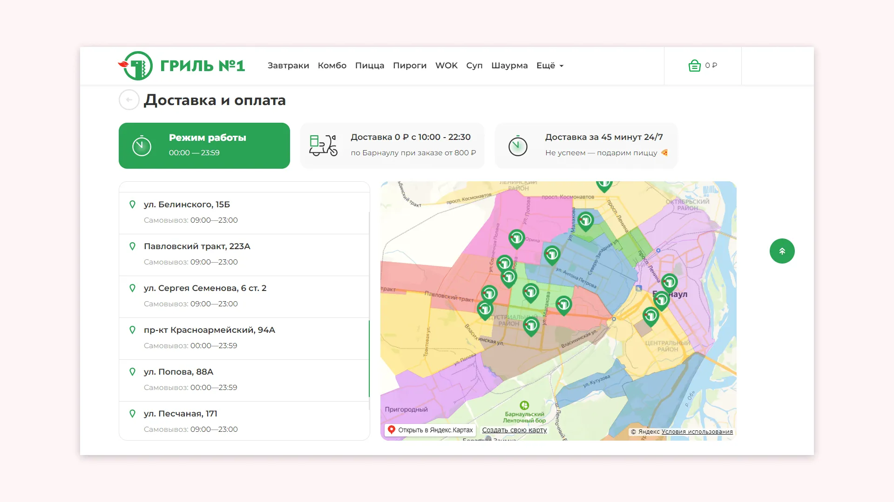Click the map marker left of ул. Антона Петрова
Image resolution: width=894 pixels, height=502 pixels.
(x=552, y=255)
